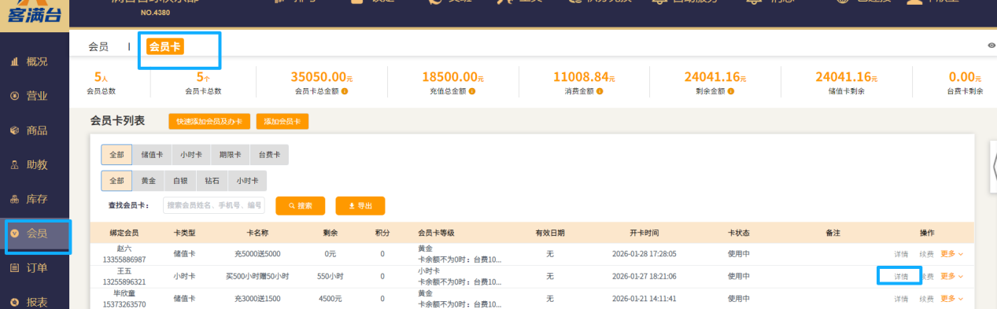The width and height of the screenshot is (997, 309).
Task: Filter card level by 钻石
Action: pyautogui.click(x=212, y=181)
